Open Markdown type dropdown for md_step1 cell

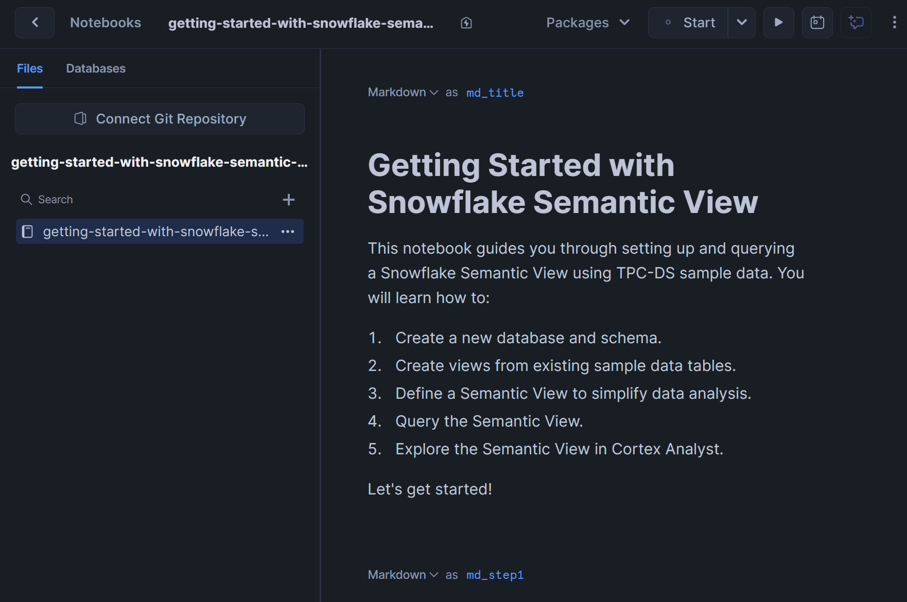(403, 575)
